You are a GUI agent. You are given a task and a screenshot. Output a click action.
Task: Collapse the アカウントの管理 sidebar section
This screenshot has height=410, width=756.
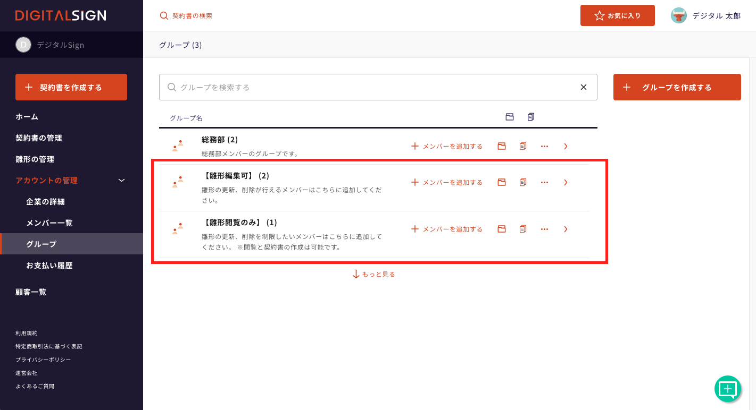click(x=121, y=181)
